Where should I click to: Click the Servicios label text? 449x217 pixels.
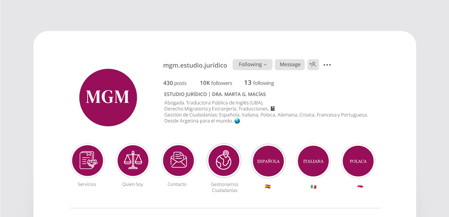87,184
